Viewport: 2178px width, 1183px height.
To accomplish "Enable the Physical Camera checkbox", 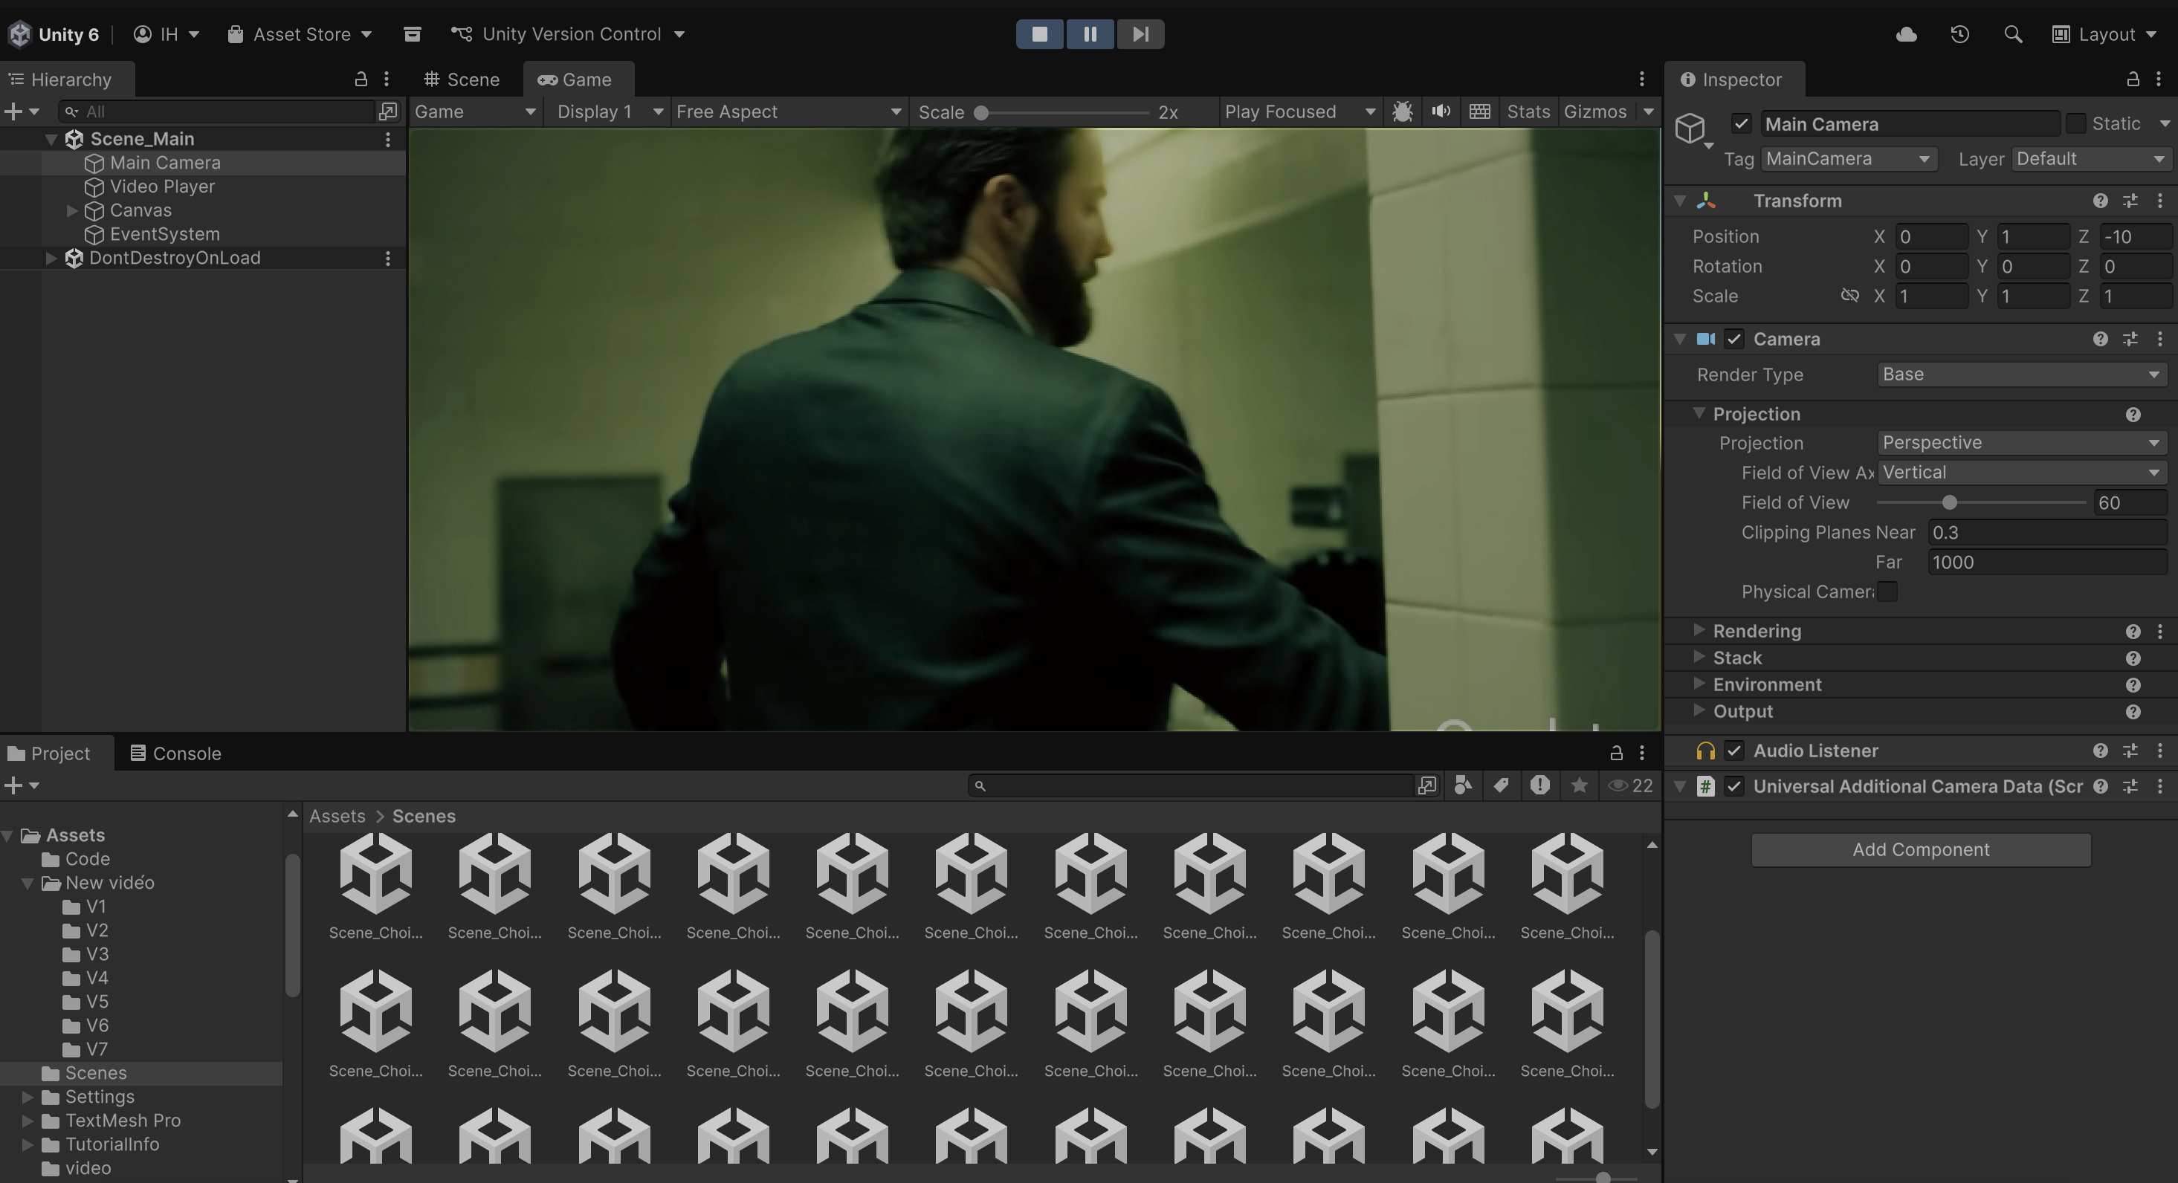I will (x=1887, y=591).
